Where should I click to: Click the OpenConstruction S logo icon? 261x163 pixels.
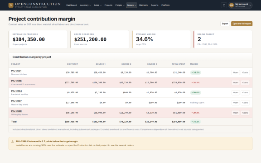pyautogui.click(x=11, y=5)
